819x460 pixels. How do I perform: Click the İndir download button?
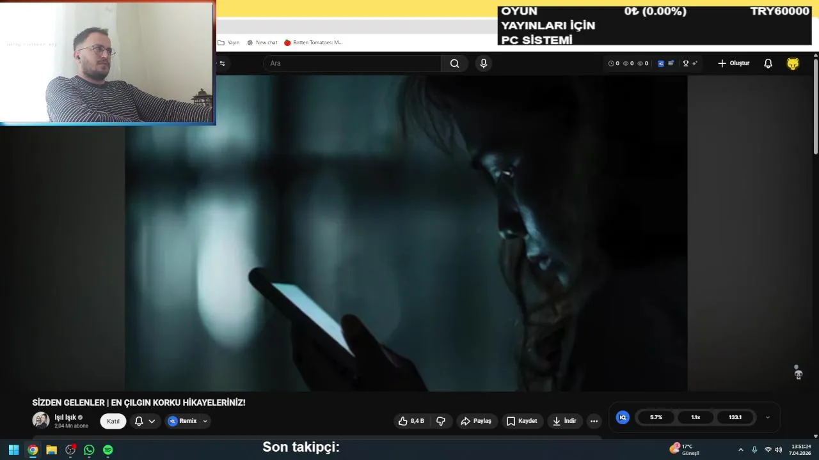(565, 421)
